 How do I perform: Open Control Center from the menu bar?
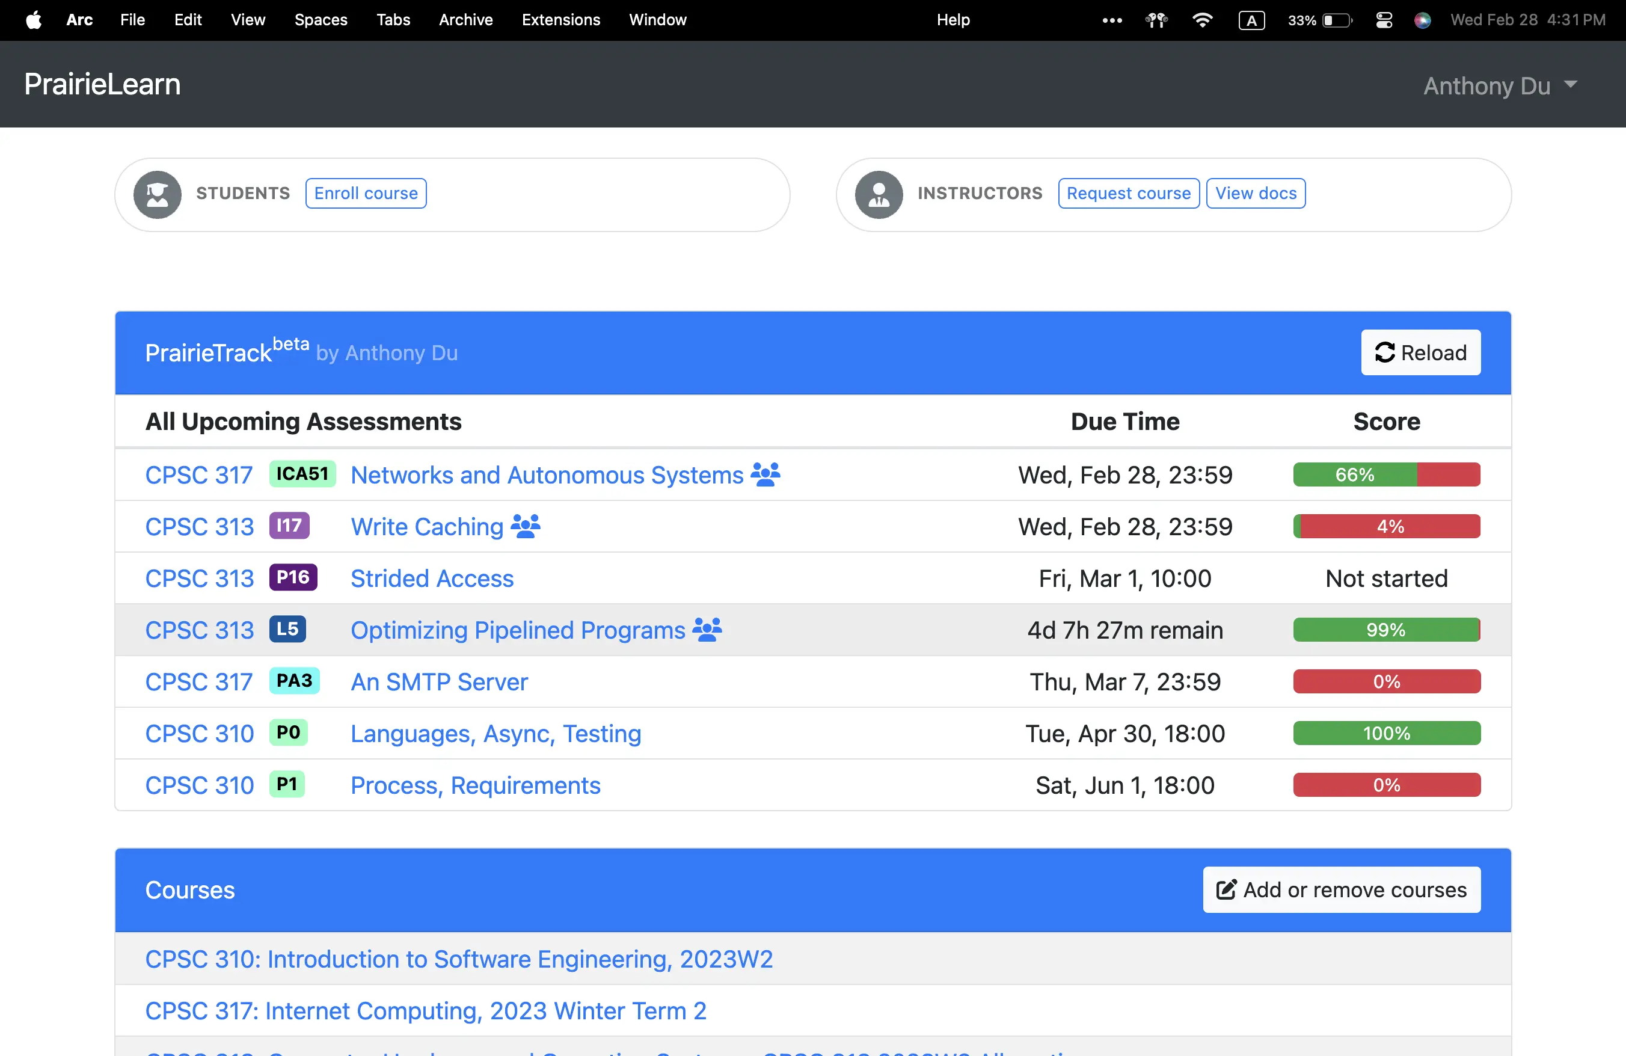tap(1384, 20)
